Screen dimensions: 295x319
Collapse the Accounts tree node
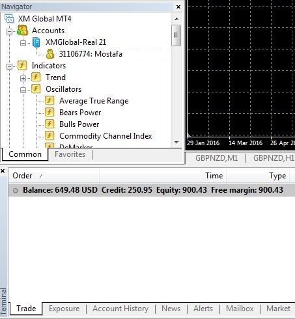[9, 31]
